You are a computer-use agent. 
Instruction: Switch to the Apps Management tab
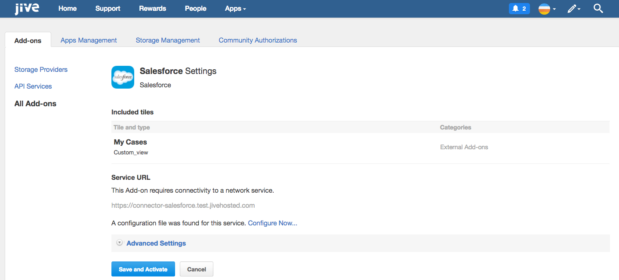click(89, 40)
